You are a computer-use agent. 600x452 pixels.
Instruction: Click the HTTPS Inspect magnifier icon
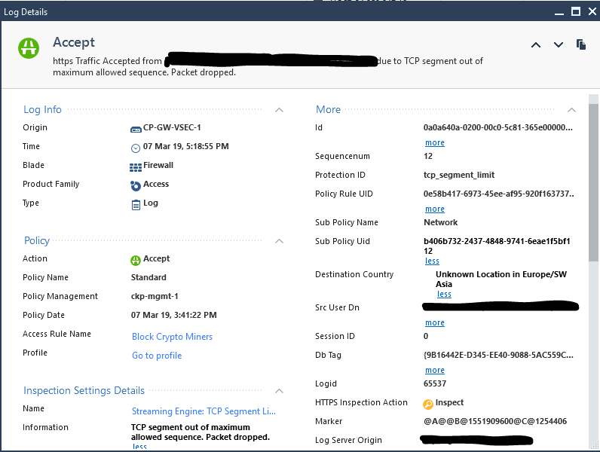(428, 404)
